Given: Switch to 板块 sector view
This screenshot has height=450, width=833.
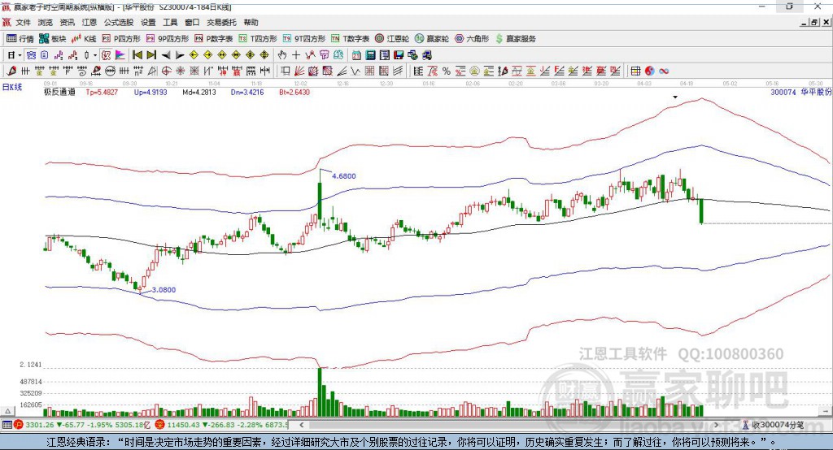Looking at the screenshot, I should 53,39.
